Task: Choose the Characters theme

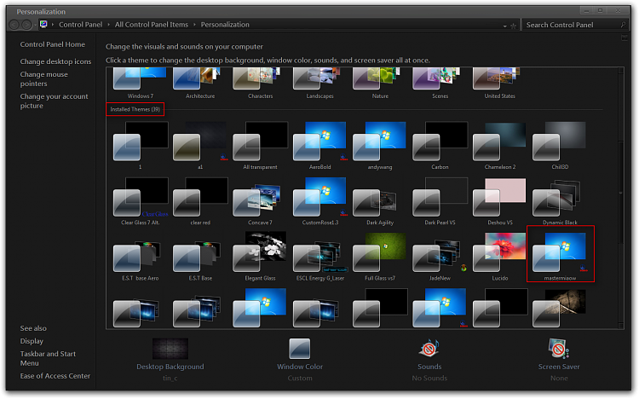Action: pos(260,84)
